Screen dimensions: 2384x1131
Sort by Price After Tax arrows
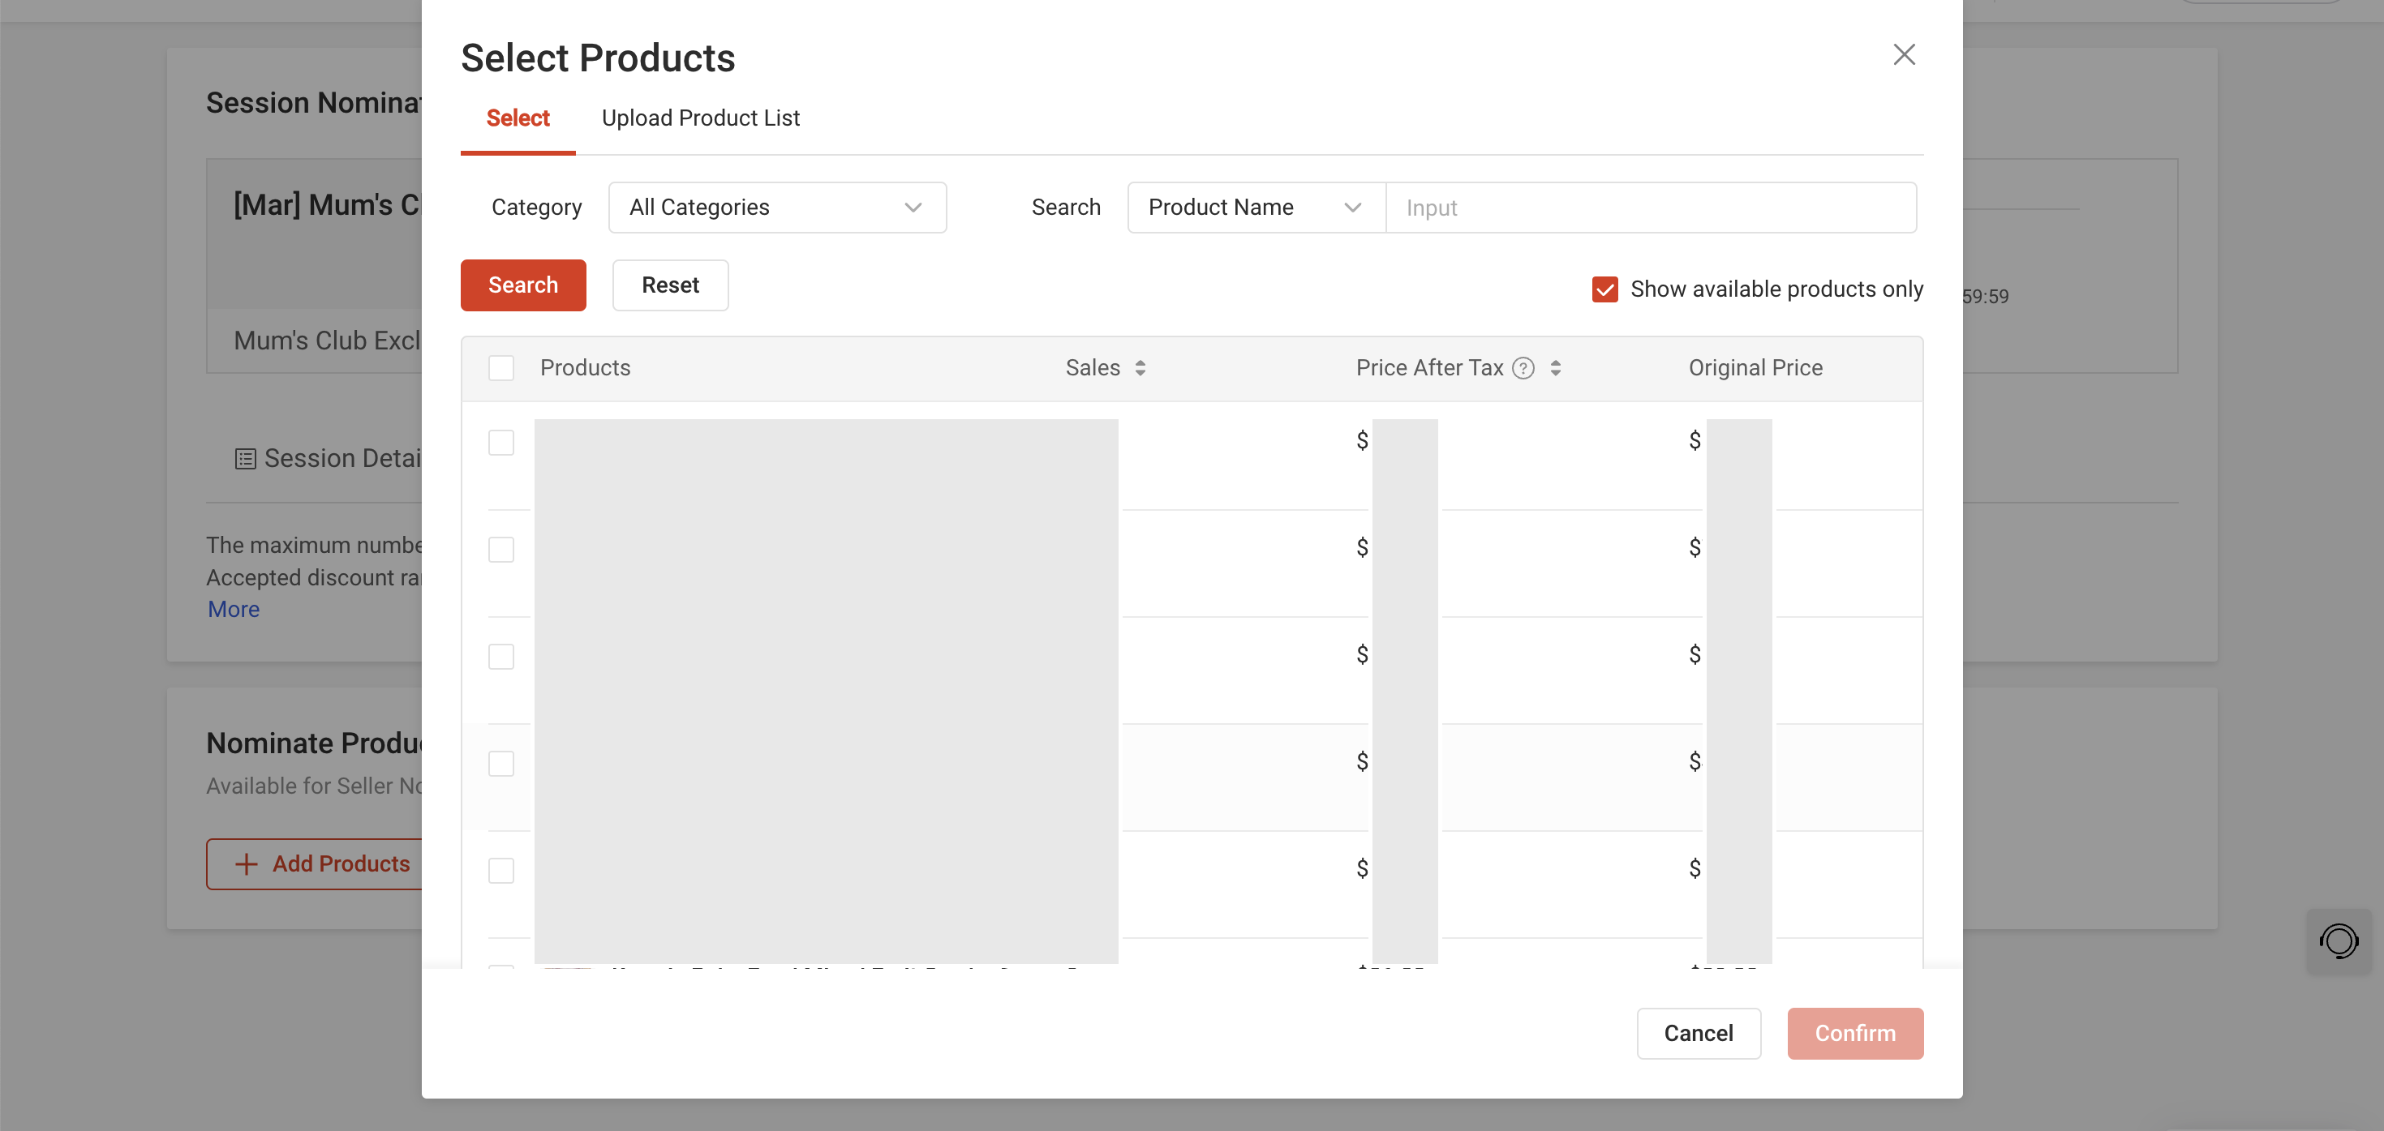coord(1555,368)
